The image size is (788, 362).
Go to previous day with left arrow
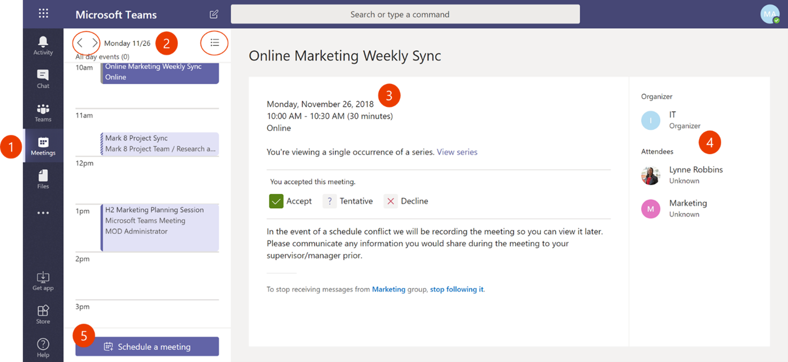[80, 43]
